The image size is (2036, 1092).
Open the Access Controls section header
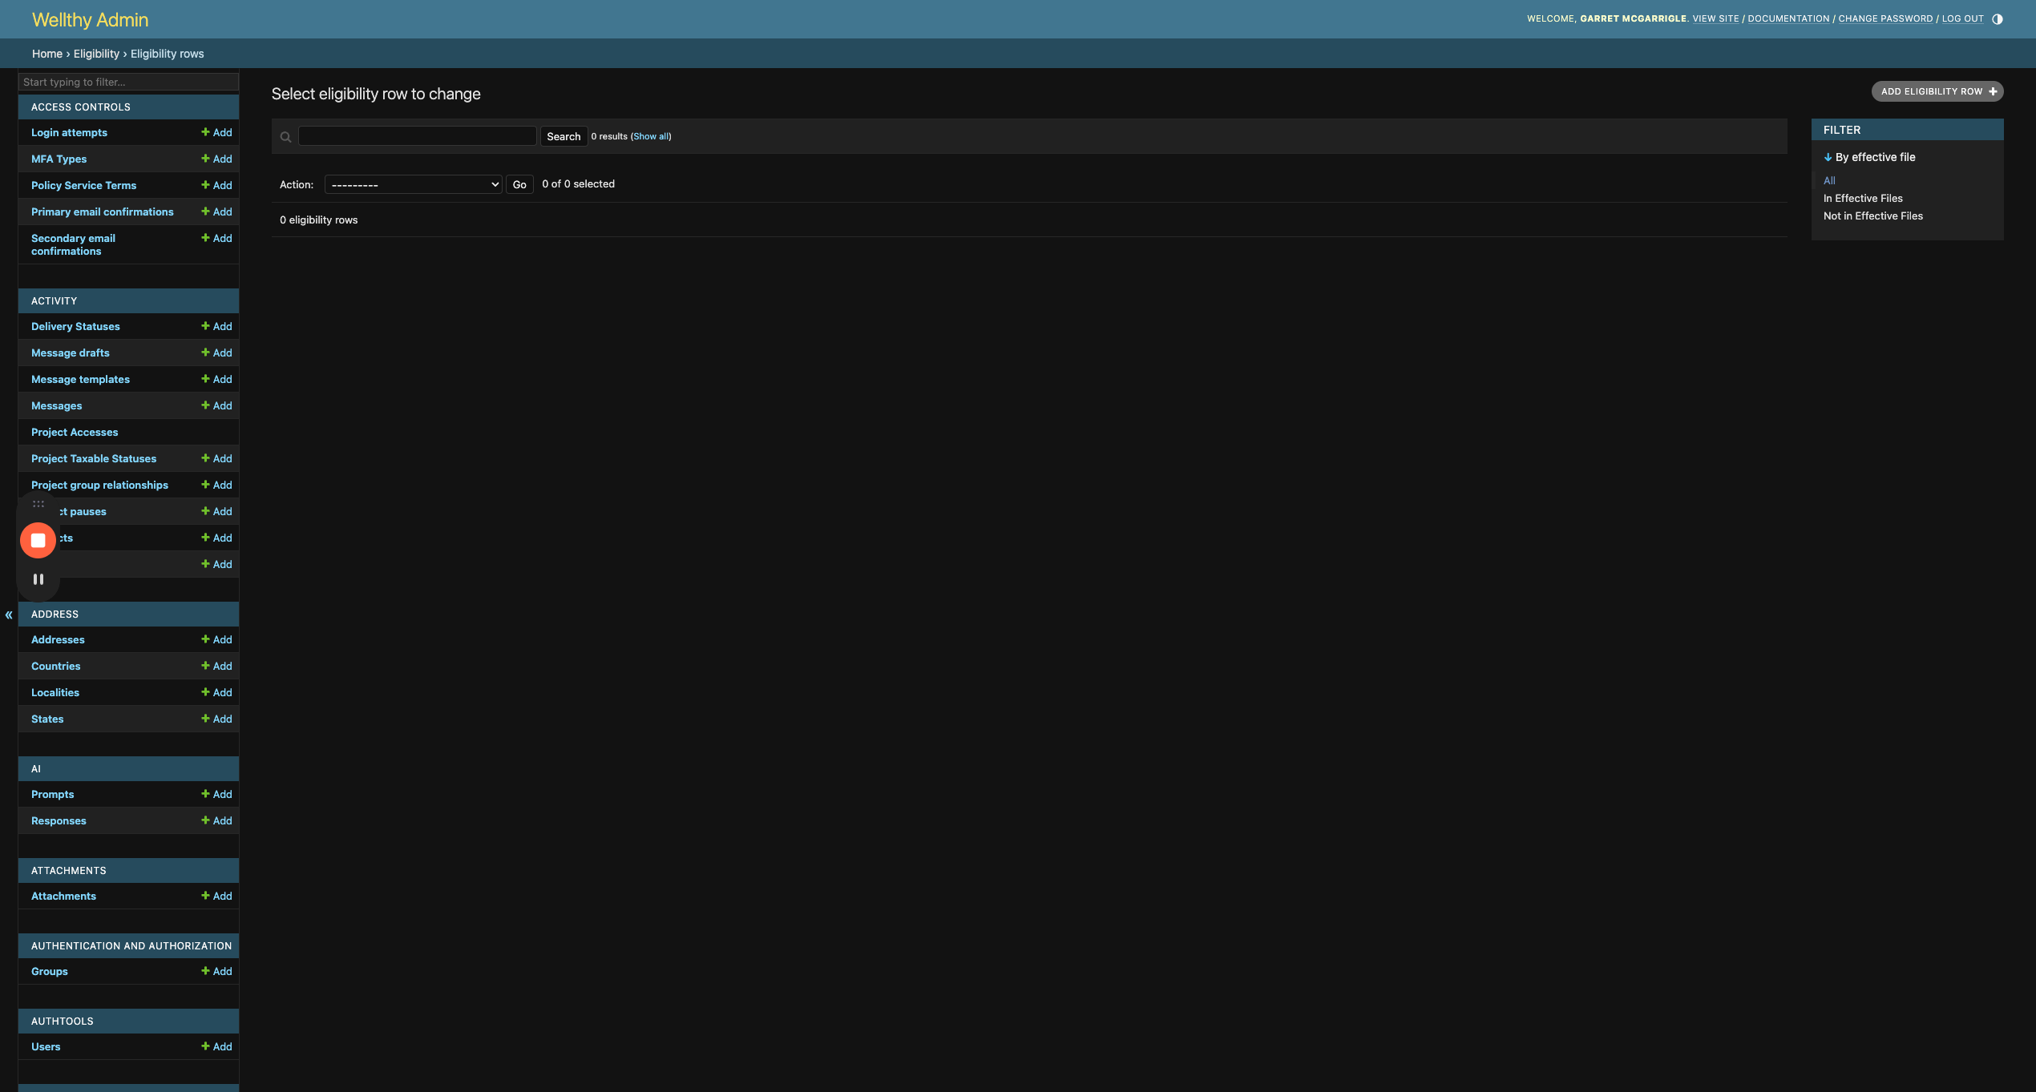[80, 107]
